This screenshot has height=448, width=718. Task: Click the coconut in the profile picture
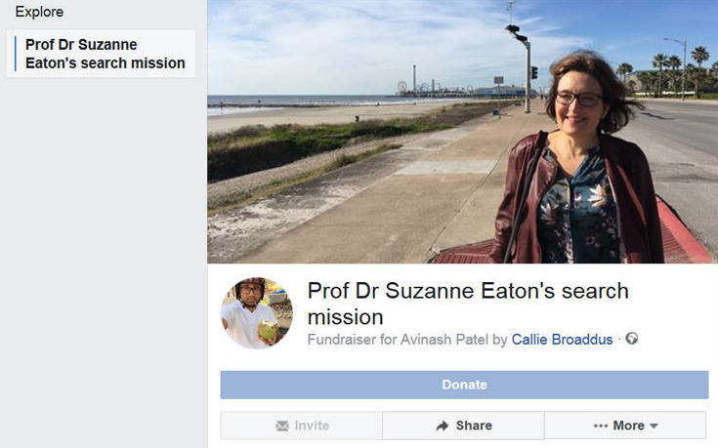268,330
